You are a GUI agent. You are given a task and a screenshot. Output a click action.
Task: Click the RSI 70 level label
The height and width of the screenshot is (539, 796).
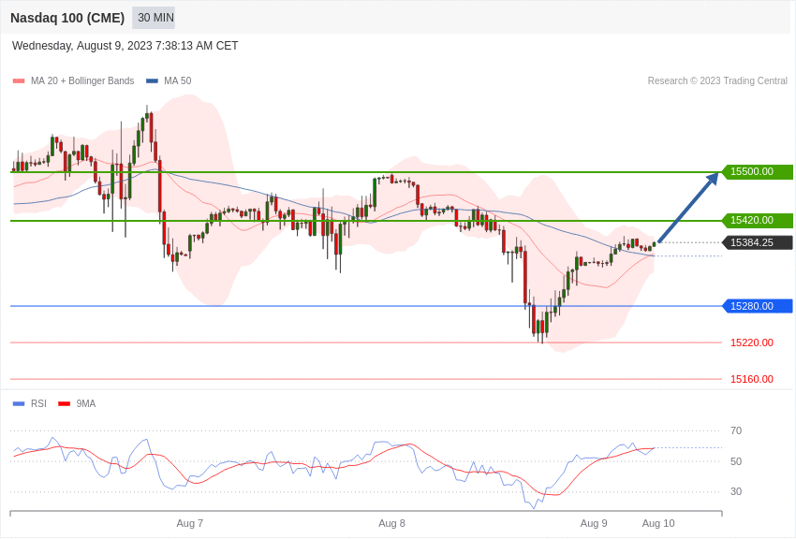click(x=736, y=431)
